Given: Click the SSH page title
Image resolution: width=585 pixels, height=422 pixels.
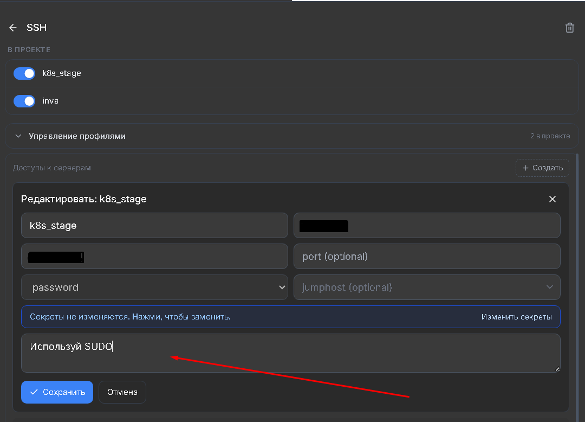Looking at the screenshot, I should pos(37,28).
